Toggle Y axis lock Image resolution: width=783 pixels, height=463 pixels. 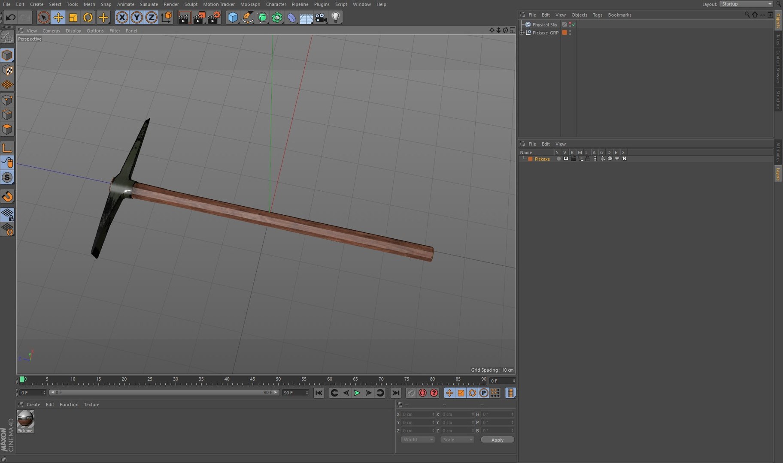click(x=137, y=18)
